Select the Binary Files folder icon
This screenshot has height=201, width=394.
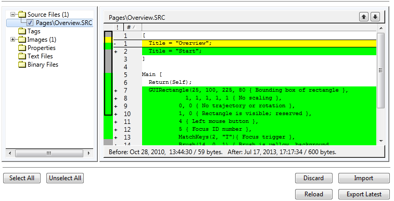pyautogui.click(x=22, y=65)
